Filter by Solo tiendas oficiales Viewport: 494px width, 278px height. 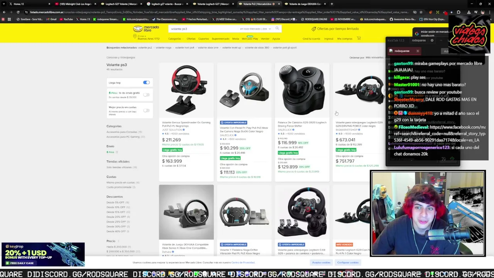[119, 167]
